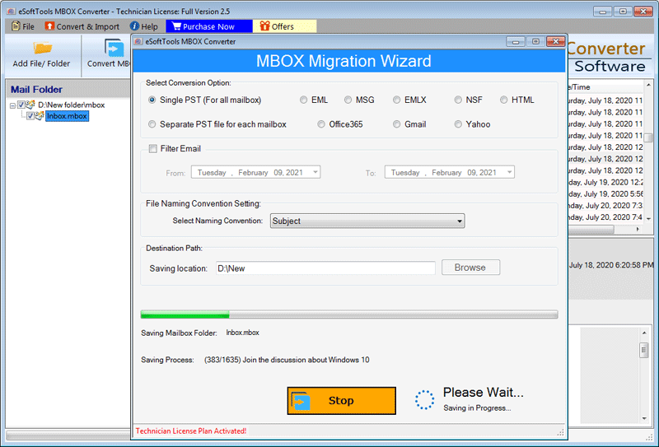Choose the EMLX radio button

click(x=397, y=100)
